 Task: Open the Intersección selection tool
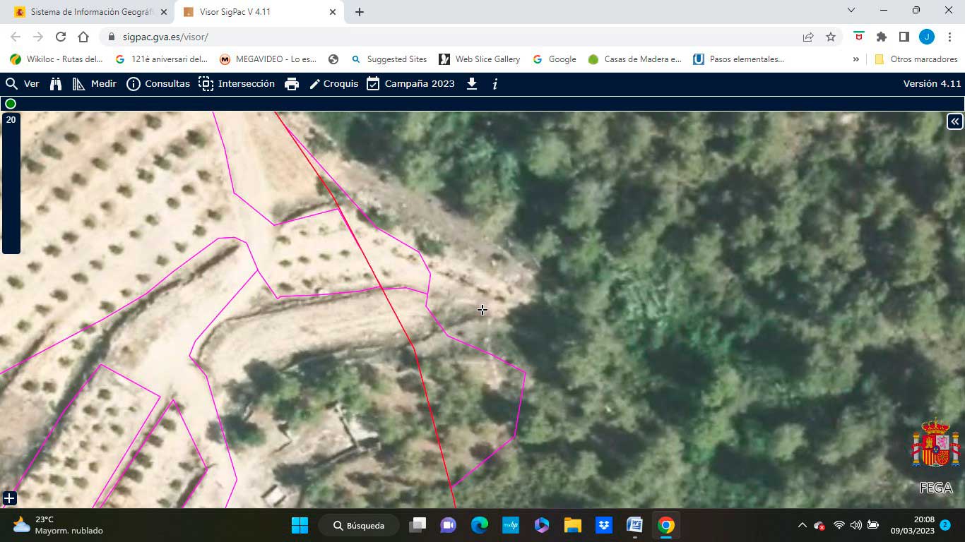pos(237,84)
